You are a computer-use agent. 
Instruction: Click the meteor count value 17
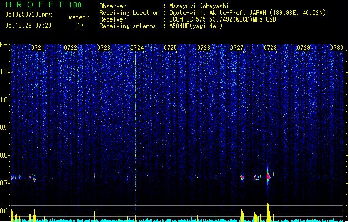pos(80,26)
